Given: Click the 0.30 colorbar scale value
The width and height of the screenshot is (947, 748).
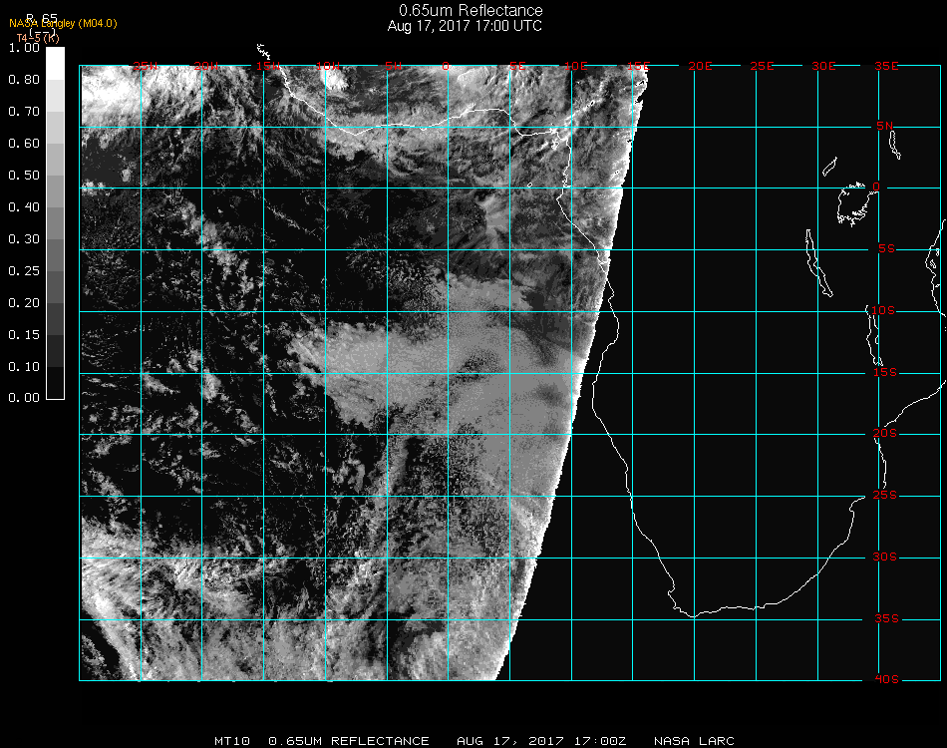Looking at the screenshot, I should pos(24,239).
